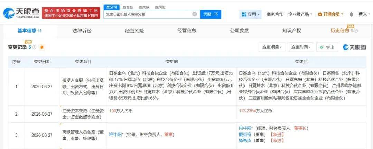The height and width of the screenshot is (149, 373).
Task: Click the 变更前 column header
Action: click(x=172, y=62)
